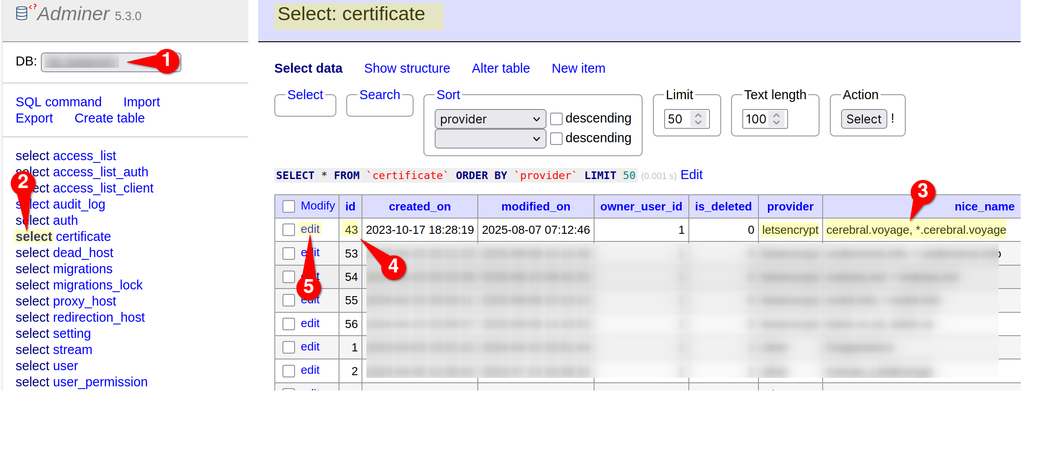The height and width of the screenshot is (464, 1062).
Task: Open the Export page
Action: click(34, 118)
